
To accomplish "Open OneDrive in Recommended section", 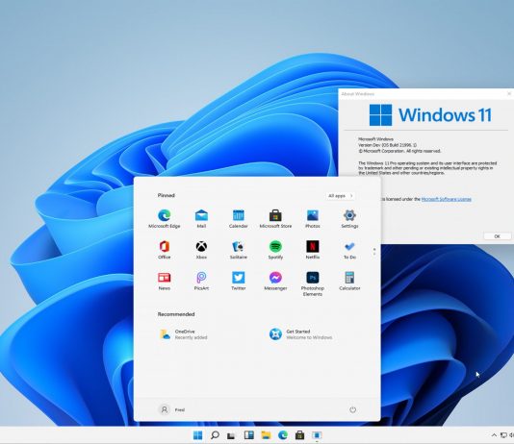I will tap(184, 334).
